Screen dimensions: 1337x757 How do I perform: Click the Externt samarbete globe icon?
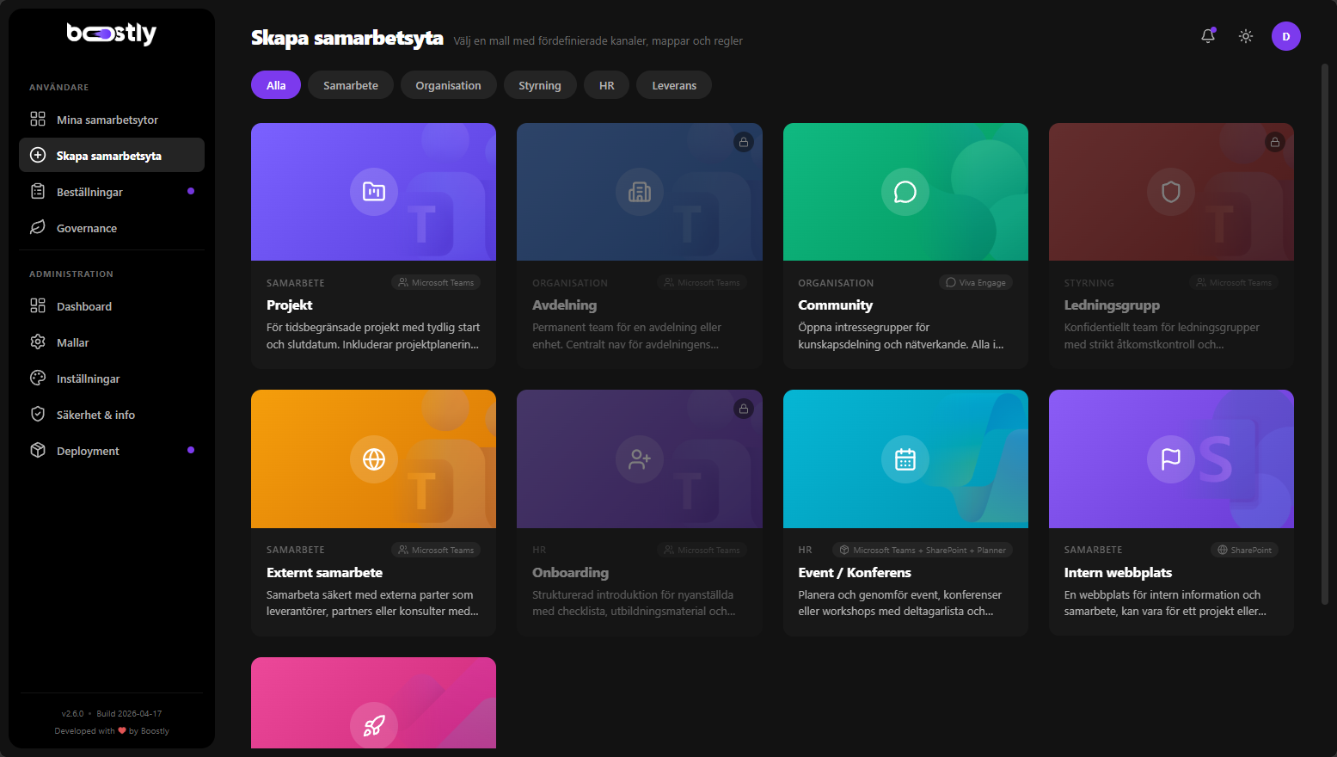[374, 459]
